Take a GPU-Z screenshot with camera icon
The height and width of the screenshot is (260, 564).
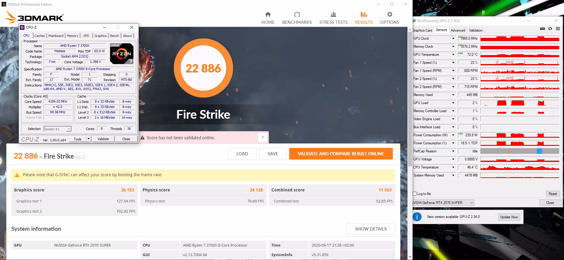(542, 29)
